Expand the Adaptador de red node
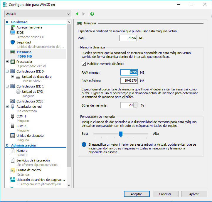 [7, 106]
